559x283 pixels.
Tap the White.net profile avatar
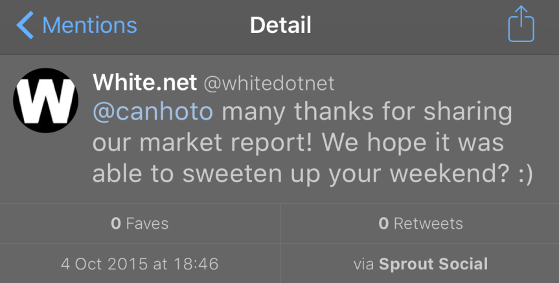pos(45,100)
